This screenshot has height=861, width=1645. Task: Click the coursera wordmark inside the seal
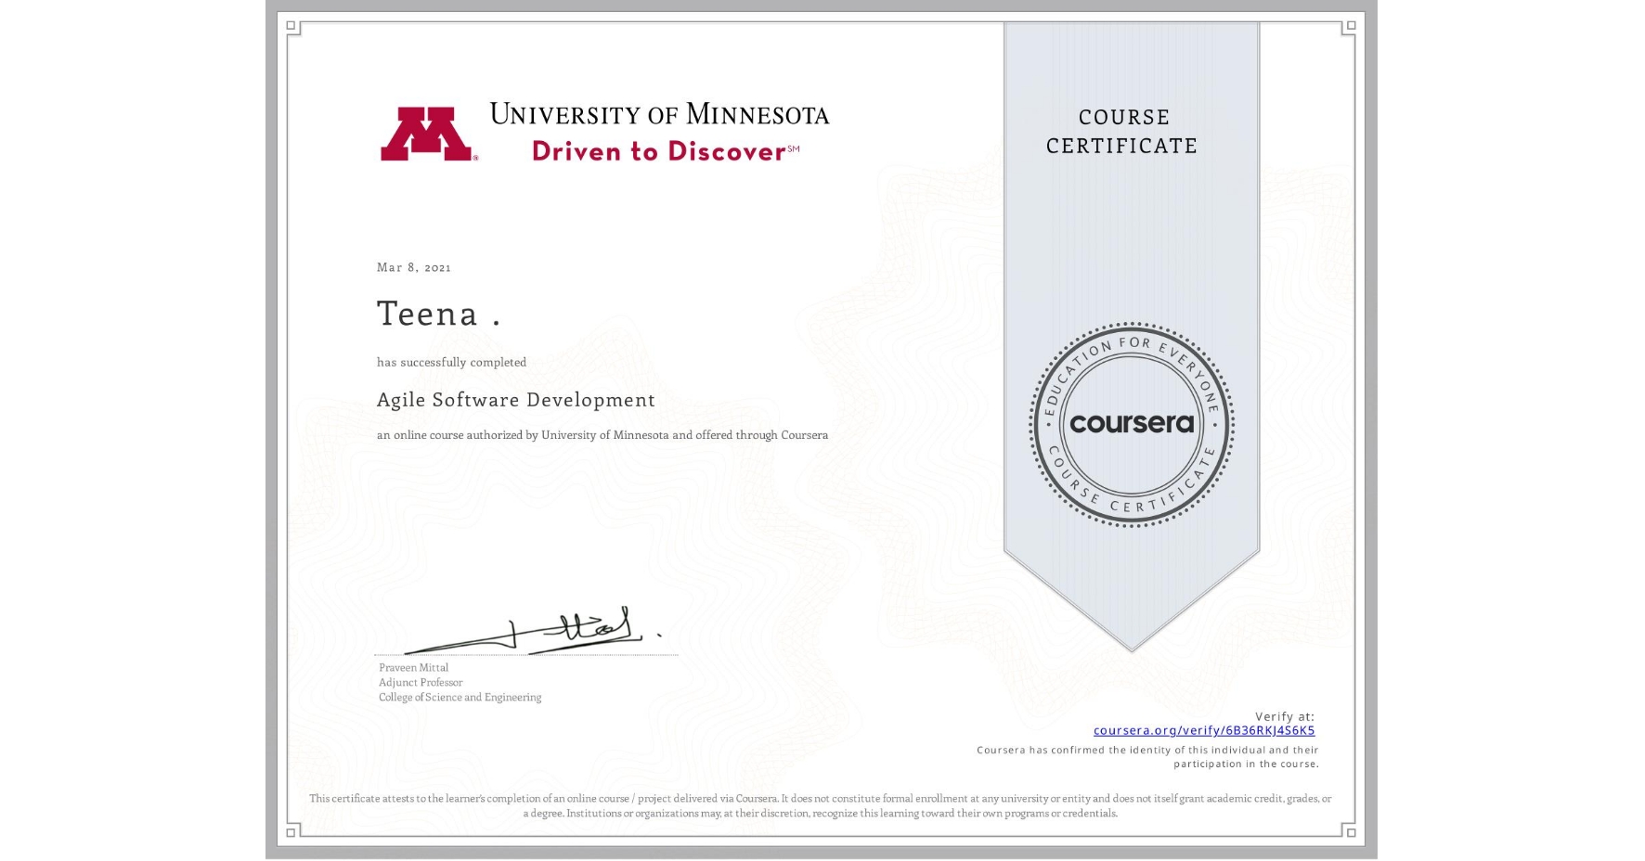pos(1131,424)
